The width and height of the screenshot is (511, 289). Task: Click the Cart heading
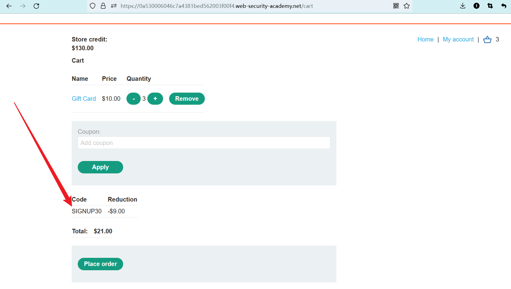78,61
